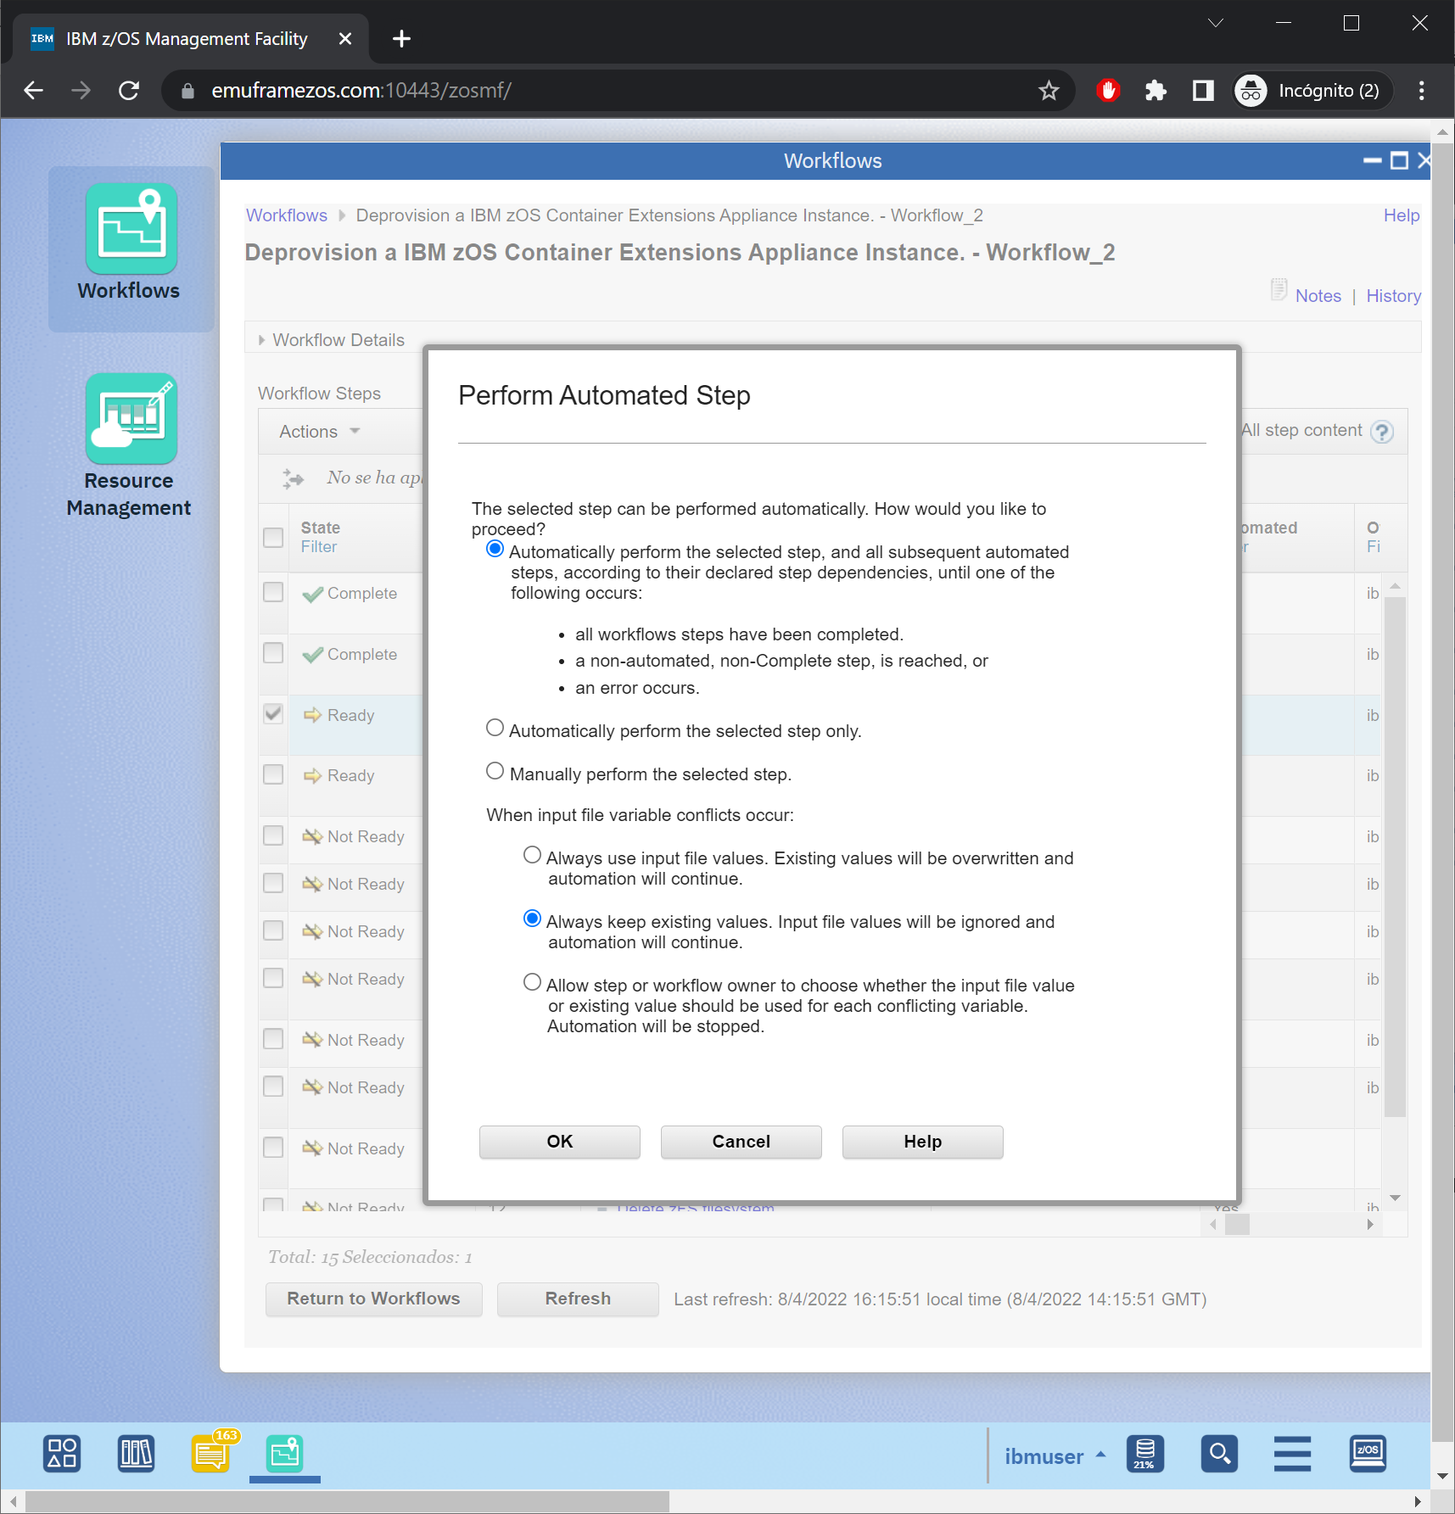Go back in browser history
The width and height of the screenshot is (1455, 1514).
[x=34, y=91]
